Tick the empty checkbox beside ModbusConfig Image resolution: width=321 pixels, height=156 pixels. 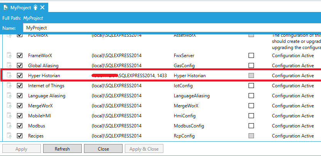(x=251, y=126)
